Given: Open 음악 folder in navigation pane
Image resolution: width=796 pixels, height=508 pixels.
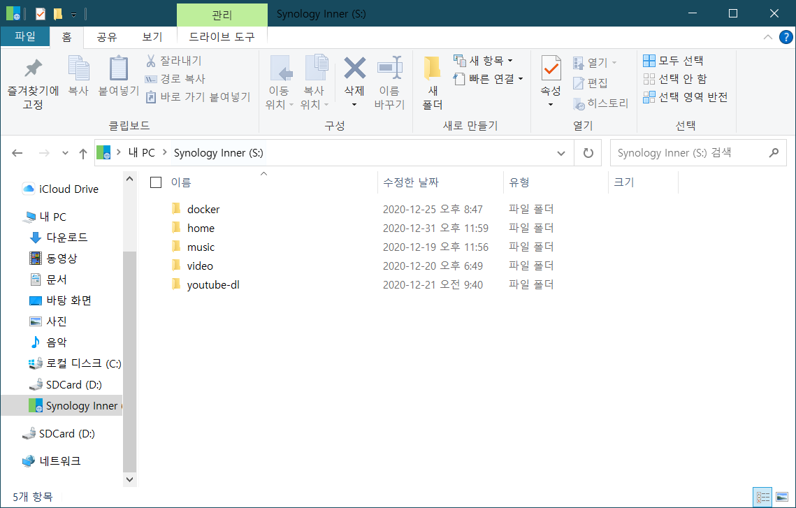Looking at the screenshot, I should pyautogui.click(x=48, y=342).
